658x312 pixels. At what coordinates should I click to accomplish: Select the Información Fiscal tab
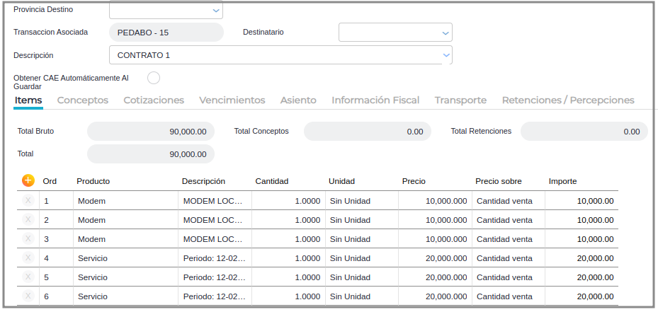click(375, 100)
